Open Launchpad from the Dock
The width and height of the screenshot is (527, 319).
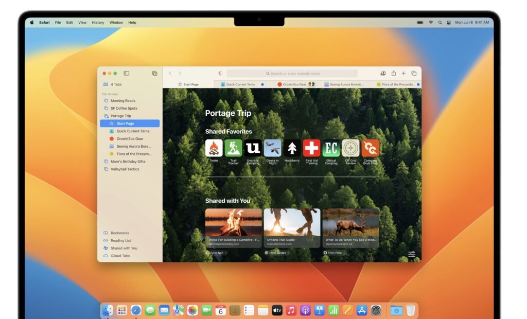121,310
